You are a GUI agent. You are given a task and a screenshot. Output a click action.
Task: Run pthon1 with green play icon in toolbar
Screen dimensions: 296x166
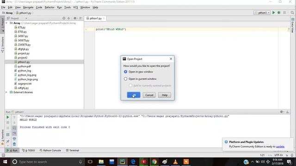pyautogui.click(x=273, y=12)
